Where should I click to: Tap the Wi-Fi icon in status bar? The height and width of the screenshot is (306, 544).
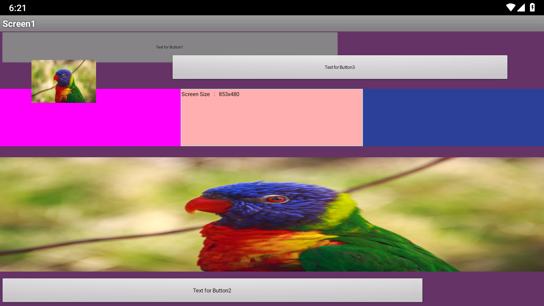tap(510, 8)
